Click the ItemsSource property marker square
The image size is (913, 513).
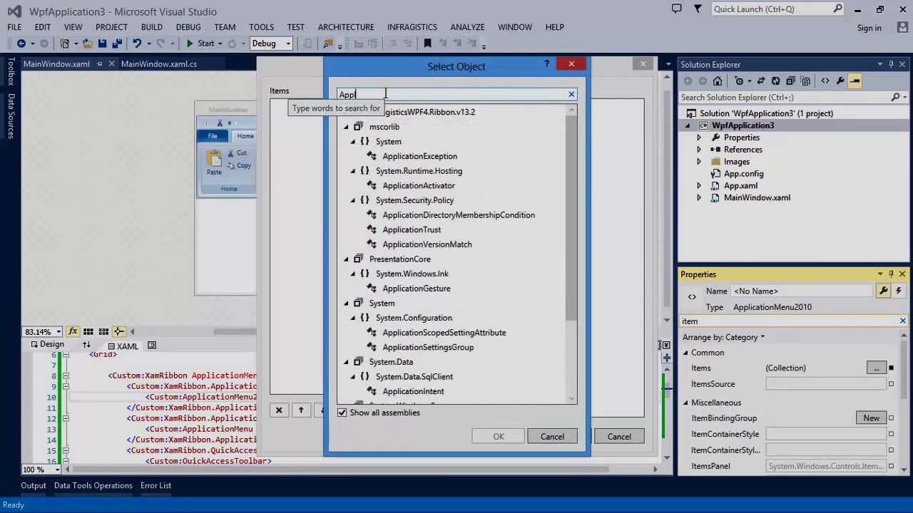(891, 384)
